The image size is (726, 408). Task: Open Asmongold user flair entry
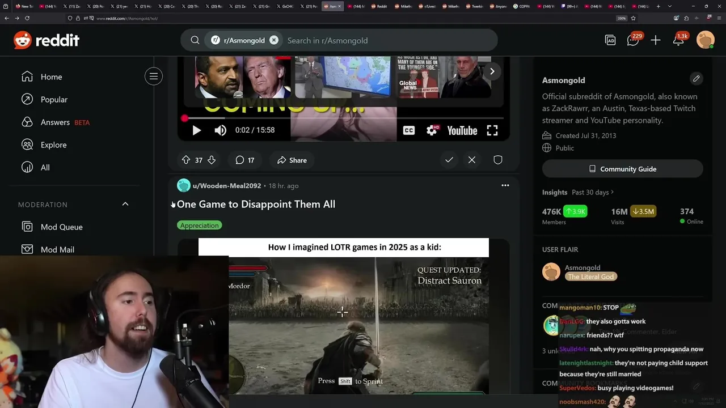click(579, 272)
